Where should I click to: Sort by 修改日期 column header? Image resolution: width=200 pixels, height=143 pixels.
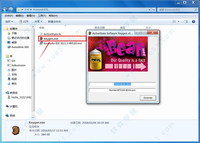(x=100, y=28)
